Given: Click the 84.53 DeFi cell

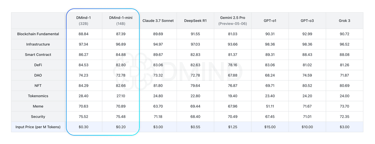Looking at the screenshot, I should (x=83, y=65).
